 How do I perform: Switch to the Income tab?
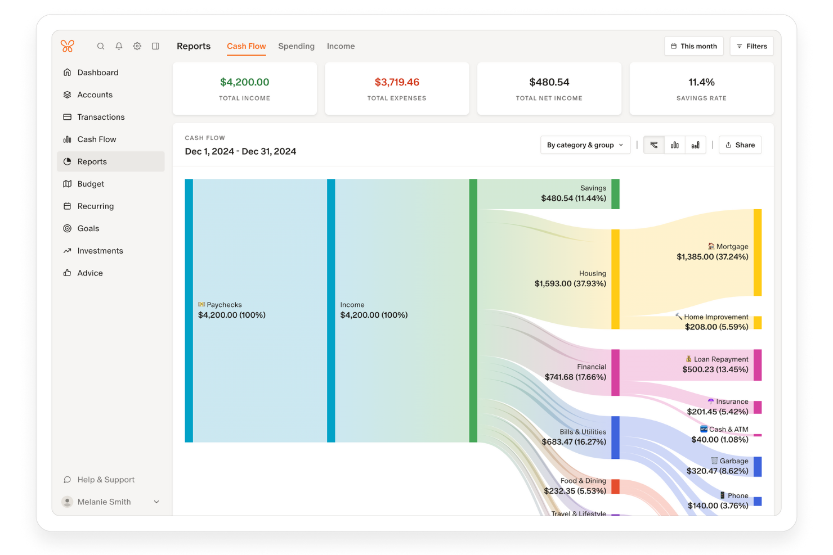[x=341, y=46]
